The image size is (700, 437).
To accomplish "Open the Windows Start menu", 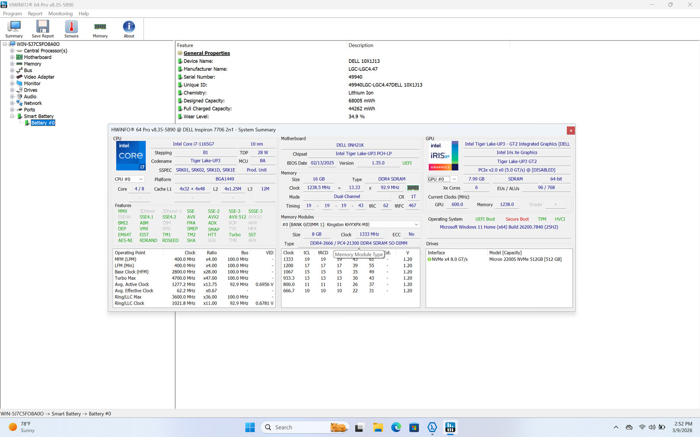I will (x=250, y=427).
